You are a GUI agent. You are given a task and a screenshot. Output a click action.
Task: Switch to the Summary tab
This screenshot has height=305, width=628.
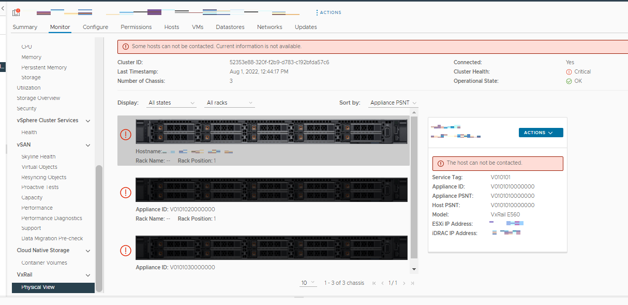(25, 27)
